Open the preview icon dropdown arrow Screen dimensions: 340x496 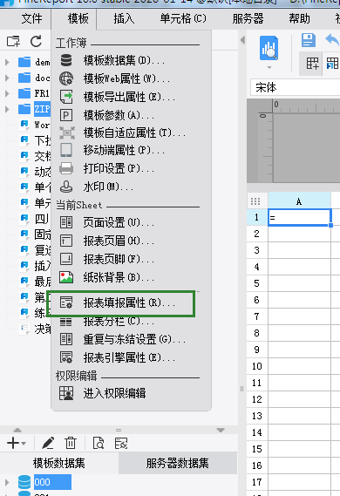(x=269, y=67)
